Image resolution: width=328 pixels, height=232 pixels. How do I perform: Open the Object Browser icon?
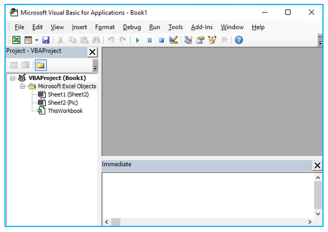212,40
